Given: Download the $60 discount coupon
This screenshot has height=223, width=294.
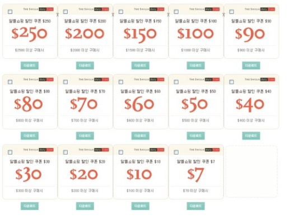Looking at the screenshot, I should 140,136.
